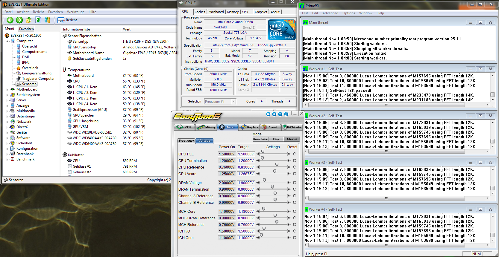This screenshot has width=499, height=257.
Task: Decrease DRAM Voltage with left arrow
Action: point(258,183)
